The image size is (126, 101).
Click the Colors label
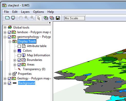click(27, 51)
